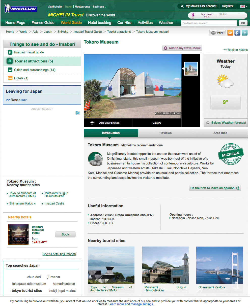Click the Michelin logo
Screen dimensions: 250x308
[21, 9]
